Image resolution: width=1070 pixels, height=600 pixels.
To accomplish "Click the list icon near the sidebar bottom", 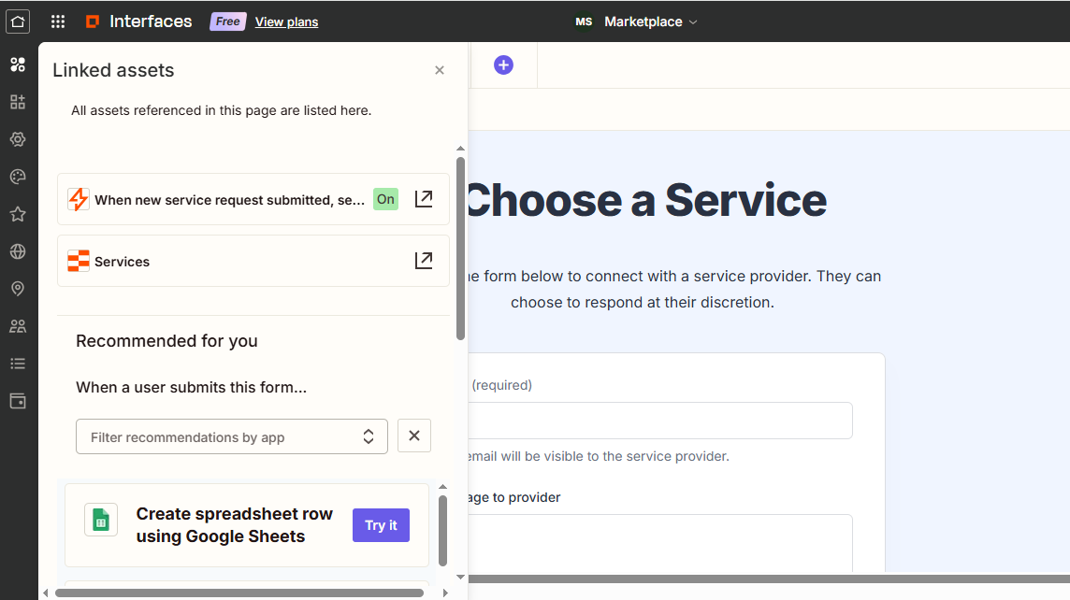I will pos(17,364).
